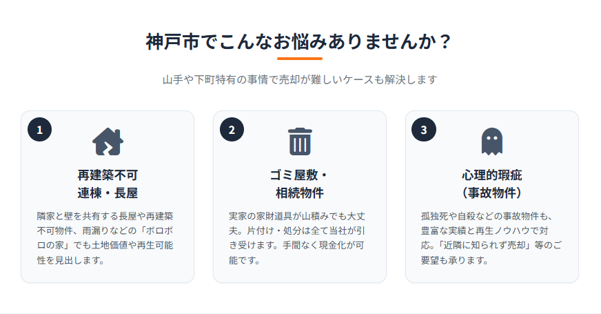Open the 心理的瑕疵 card title

pyautogui.click(x=491, y=175)
